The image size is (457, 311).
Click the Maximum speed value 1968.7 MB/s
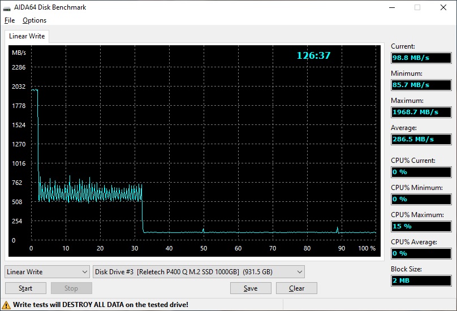(421, 112)
